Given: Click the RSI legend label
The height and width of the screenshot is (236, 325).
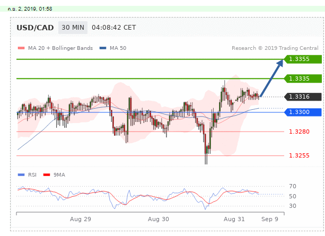Looking at the screenshot, I should pos(32,175).
